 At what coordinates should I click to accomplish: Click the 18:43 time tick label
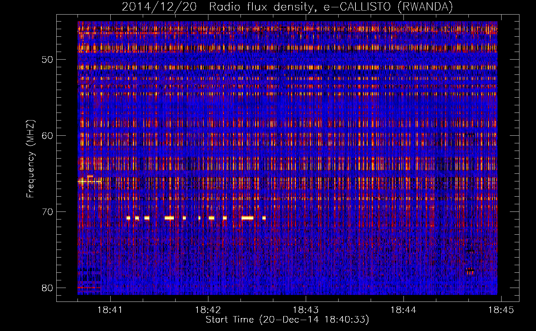click(306, 310)
